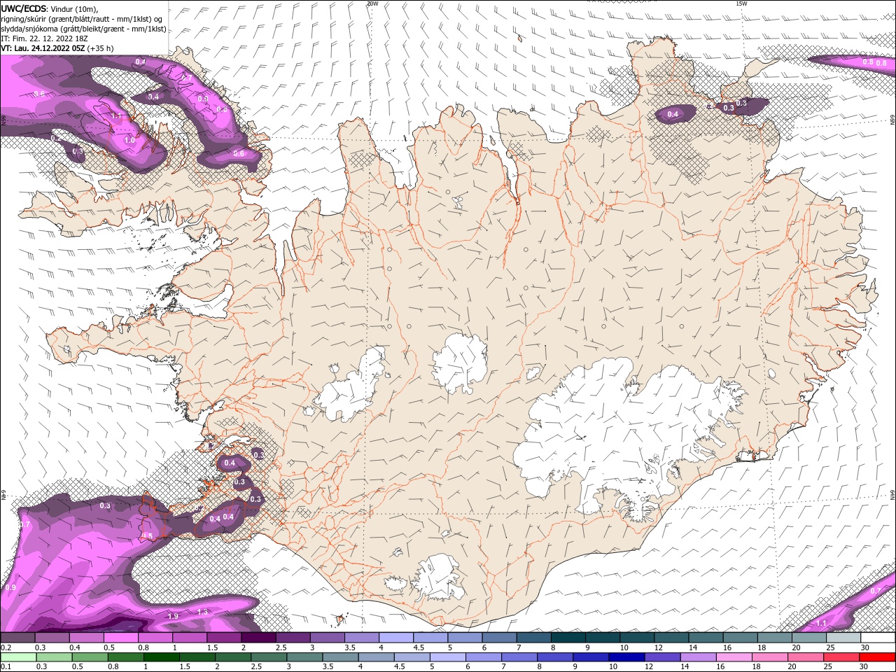Click the 1.0 snowfall value in Westfjords
Viewport: 896px width, 672px height.
coord(129,140)
